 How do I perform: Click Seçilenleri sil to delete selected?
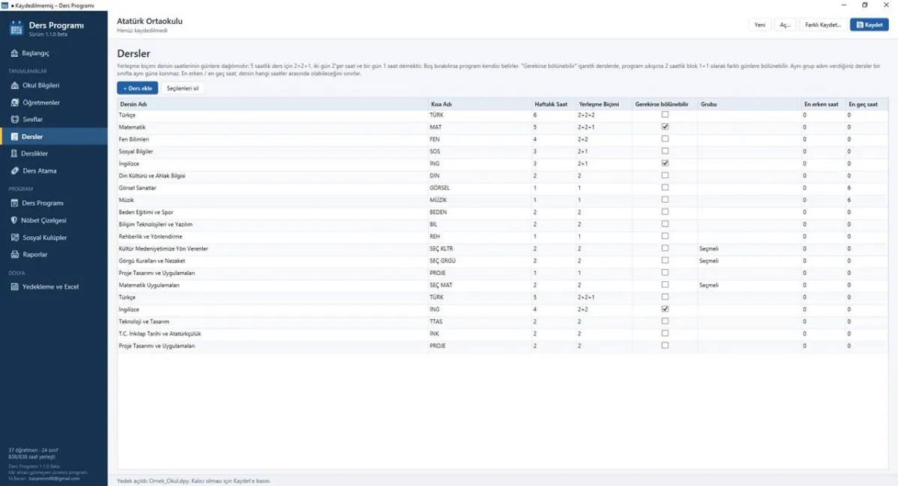coord(183,88)
